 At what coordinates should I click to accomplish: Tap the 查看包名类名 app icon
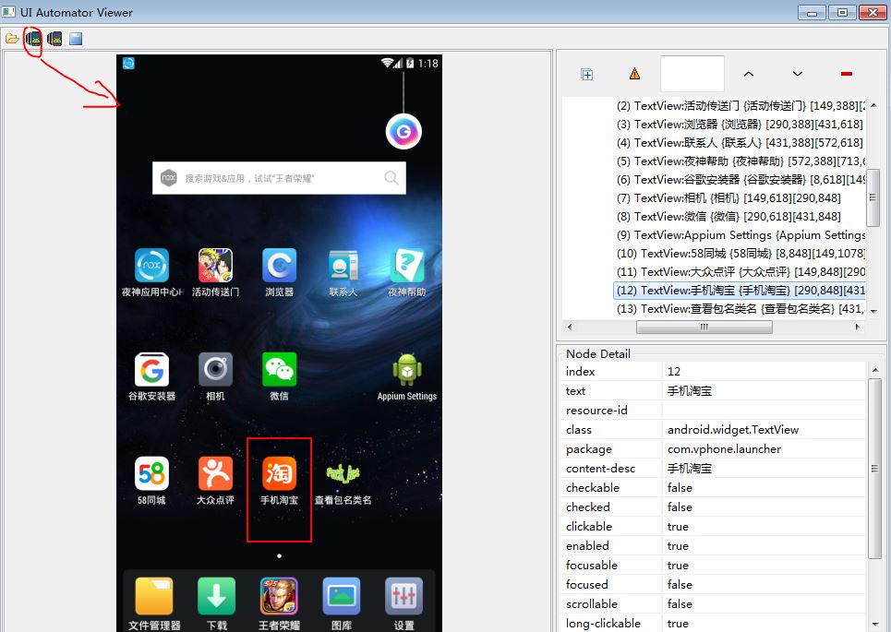(343, 473)
